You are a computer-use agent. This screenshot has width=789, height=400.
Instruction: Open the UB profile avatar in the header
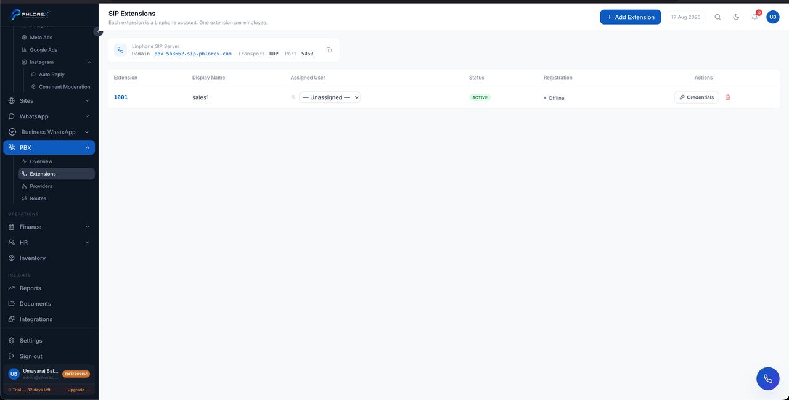pyautogui.click(x=773, y=17)
